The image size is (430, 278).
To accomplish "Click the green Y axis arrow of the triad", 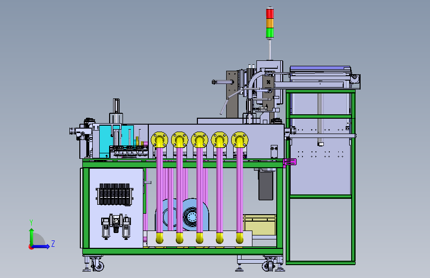I will pyautogui.click(x=31, y=236).
